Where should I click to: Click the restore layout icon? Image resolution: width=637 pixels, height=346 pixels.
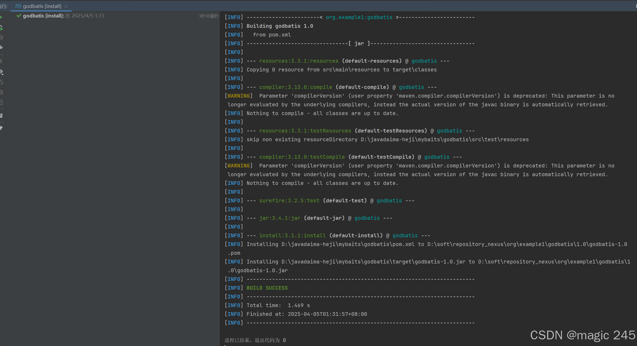point(1,116)
